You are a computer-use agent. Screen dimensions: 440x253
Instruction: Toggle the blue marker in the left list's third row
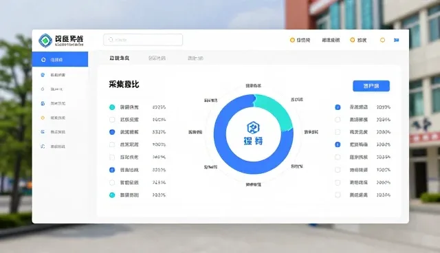point(112,132)
